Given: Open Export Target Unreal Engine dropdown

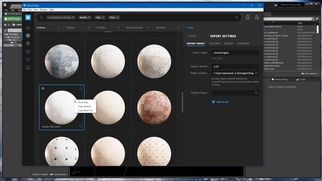Looking at the screenshot, I should [x=235, y=53].
